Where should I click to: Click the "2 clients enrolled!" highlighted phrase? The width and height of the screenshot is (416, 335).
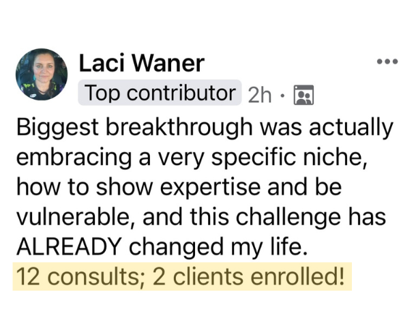[x=249, y=276]
